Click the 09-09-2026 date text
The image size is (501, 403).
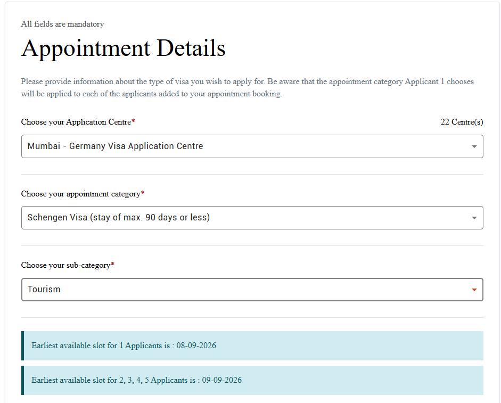pyautogui.click(x=221, y=380)
